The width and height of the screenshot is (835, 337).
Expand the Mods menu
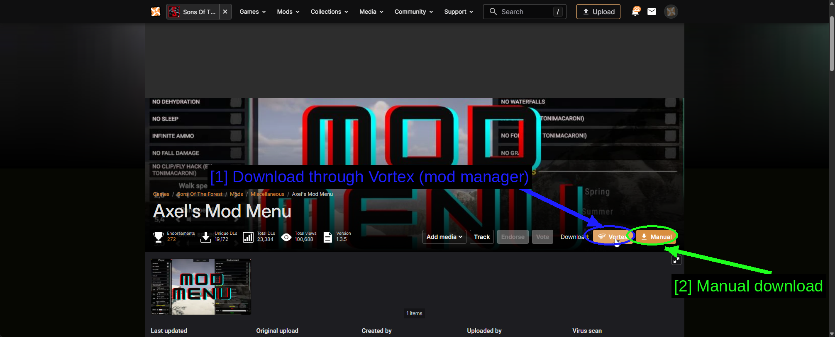coord(288,12)
